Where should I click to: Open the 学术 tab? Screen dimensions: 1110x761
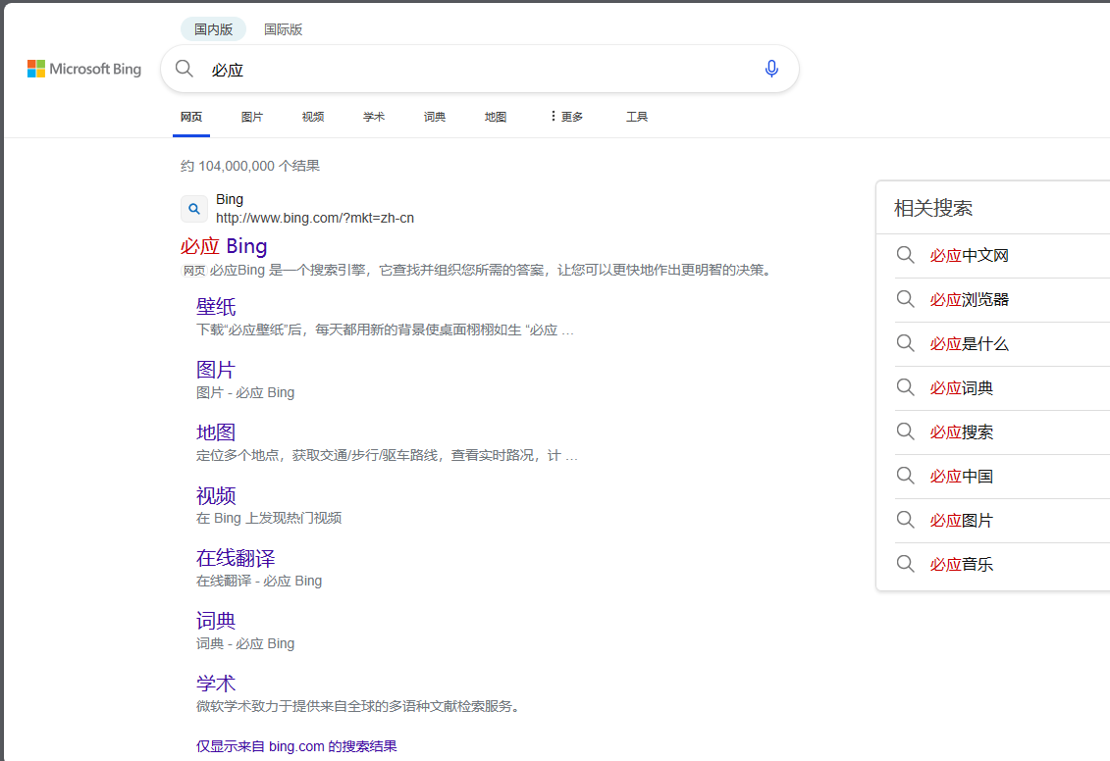(374, 117)
